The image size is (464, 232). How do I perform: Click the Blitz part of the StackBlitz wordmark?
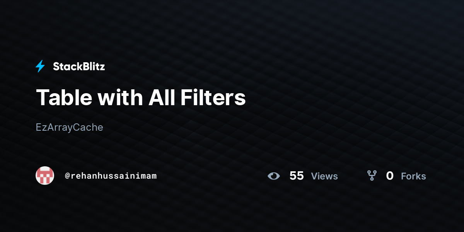[x=94, y=67]
